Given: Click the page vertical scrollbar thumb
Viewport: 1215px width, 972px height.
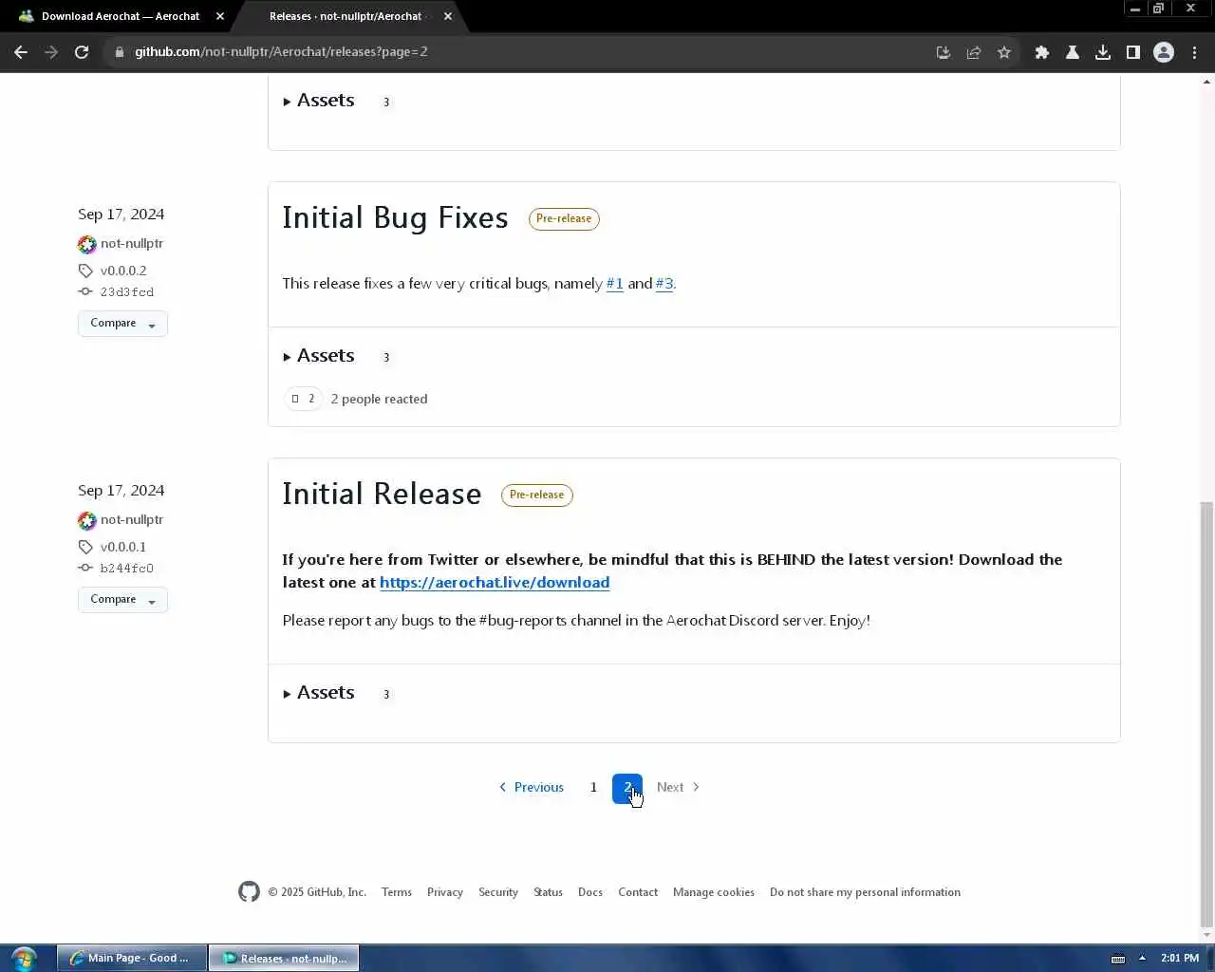Looking at the screenshot, I should click(x=1206, y=714).
